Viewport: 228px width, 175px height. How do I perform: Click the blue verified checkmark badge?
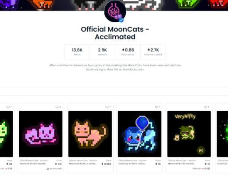121,20
